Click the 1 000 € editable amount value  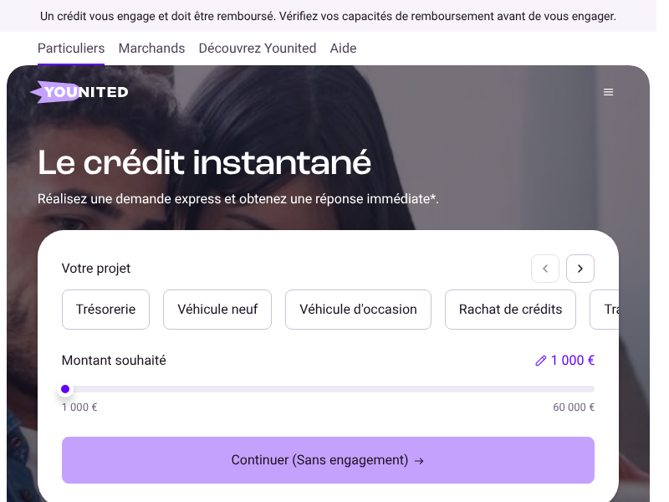pyautogui.click(x=572, y=361)
